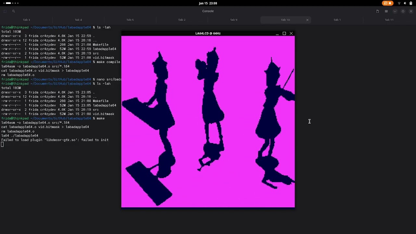Select Tab 11 in the Console
The height and width of the screenshot is (234, 416).
389,20
